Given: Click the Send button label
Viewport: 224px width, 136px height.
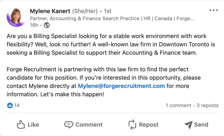Looking at the screenshot, I should pos(201,125).
